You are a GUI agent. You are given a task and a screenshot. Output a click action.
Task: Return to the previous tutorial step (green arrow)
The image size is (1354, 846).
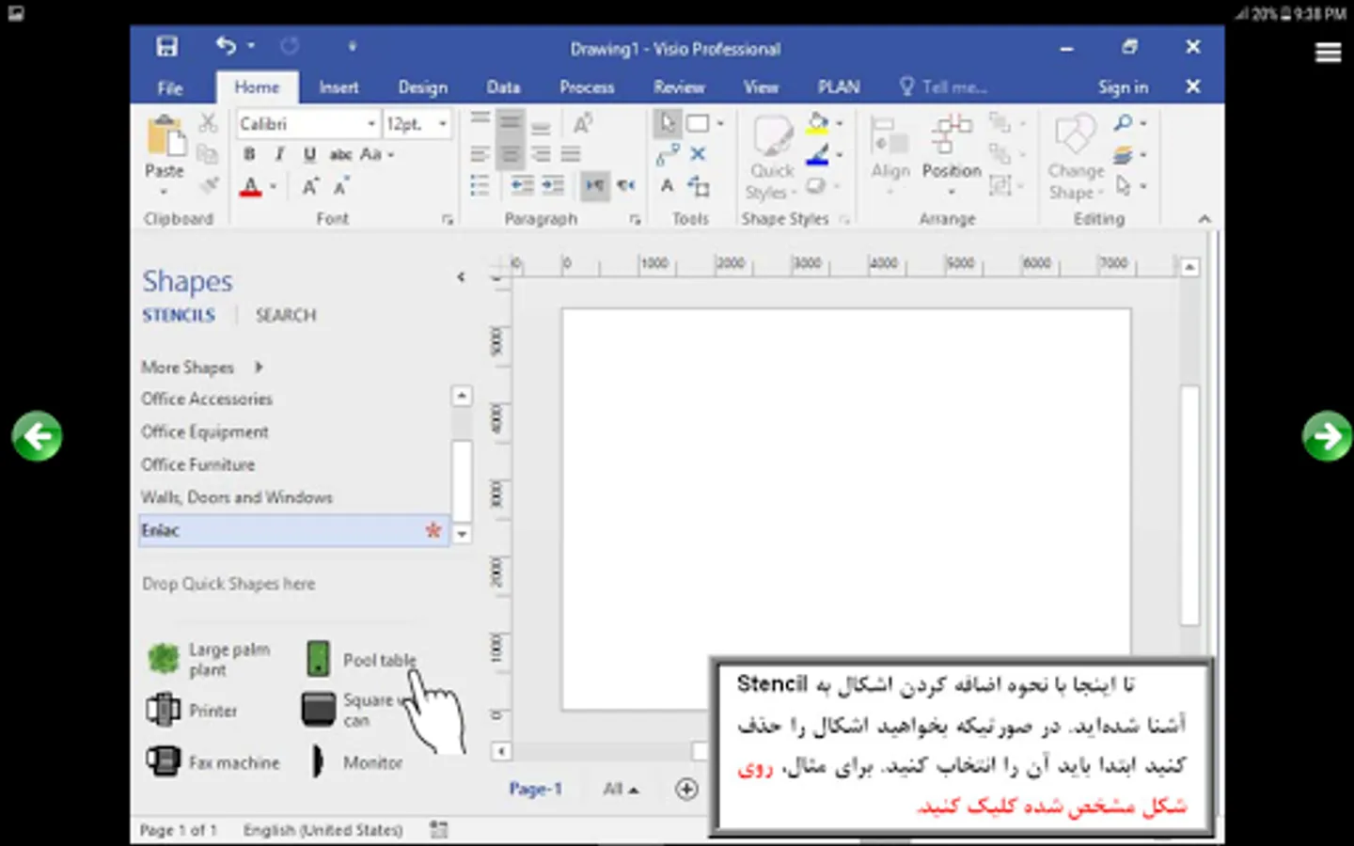click(37, 436)
